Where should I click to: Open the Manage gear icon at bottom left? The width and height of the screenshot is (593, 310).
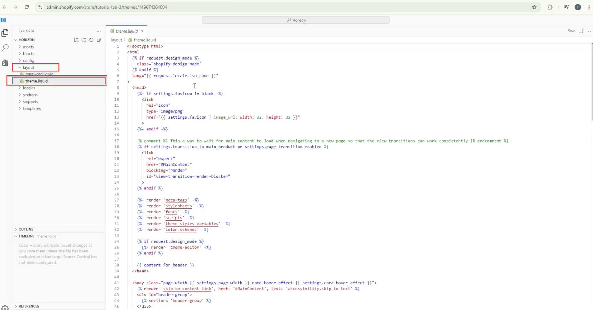pyautogui.click(x=5, y=307)
